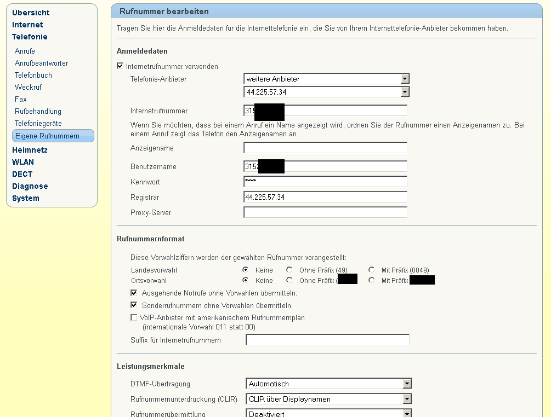Select Landesvorwahl Mit Präfix (0049) radio
This screenshot has width=551, height=417.
point(372,270)
